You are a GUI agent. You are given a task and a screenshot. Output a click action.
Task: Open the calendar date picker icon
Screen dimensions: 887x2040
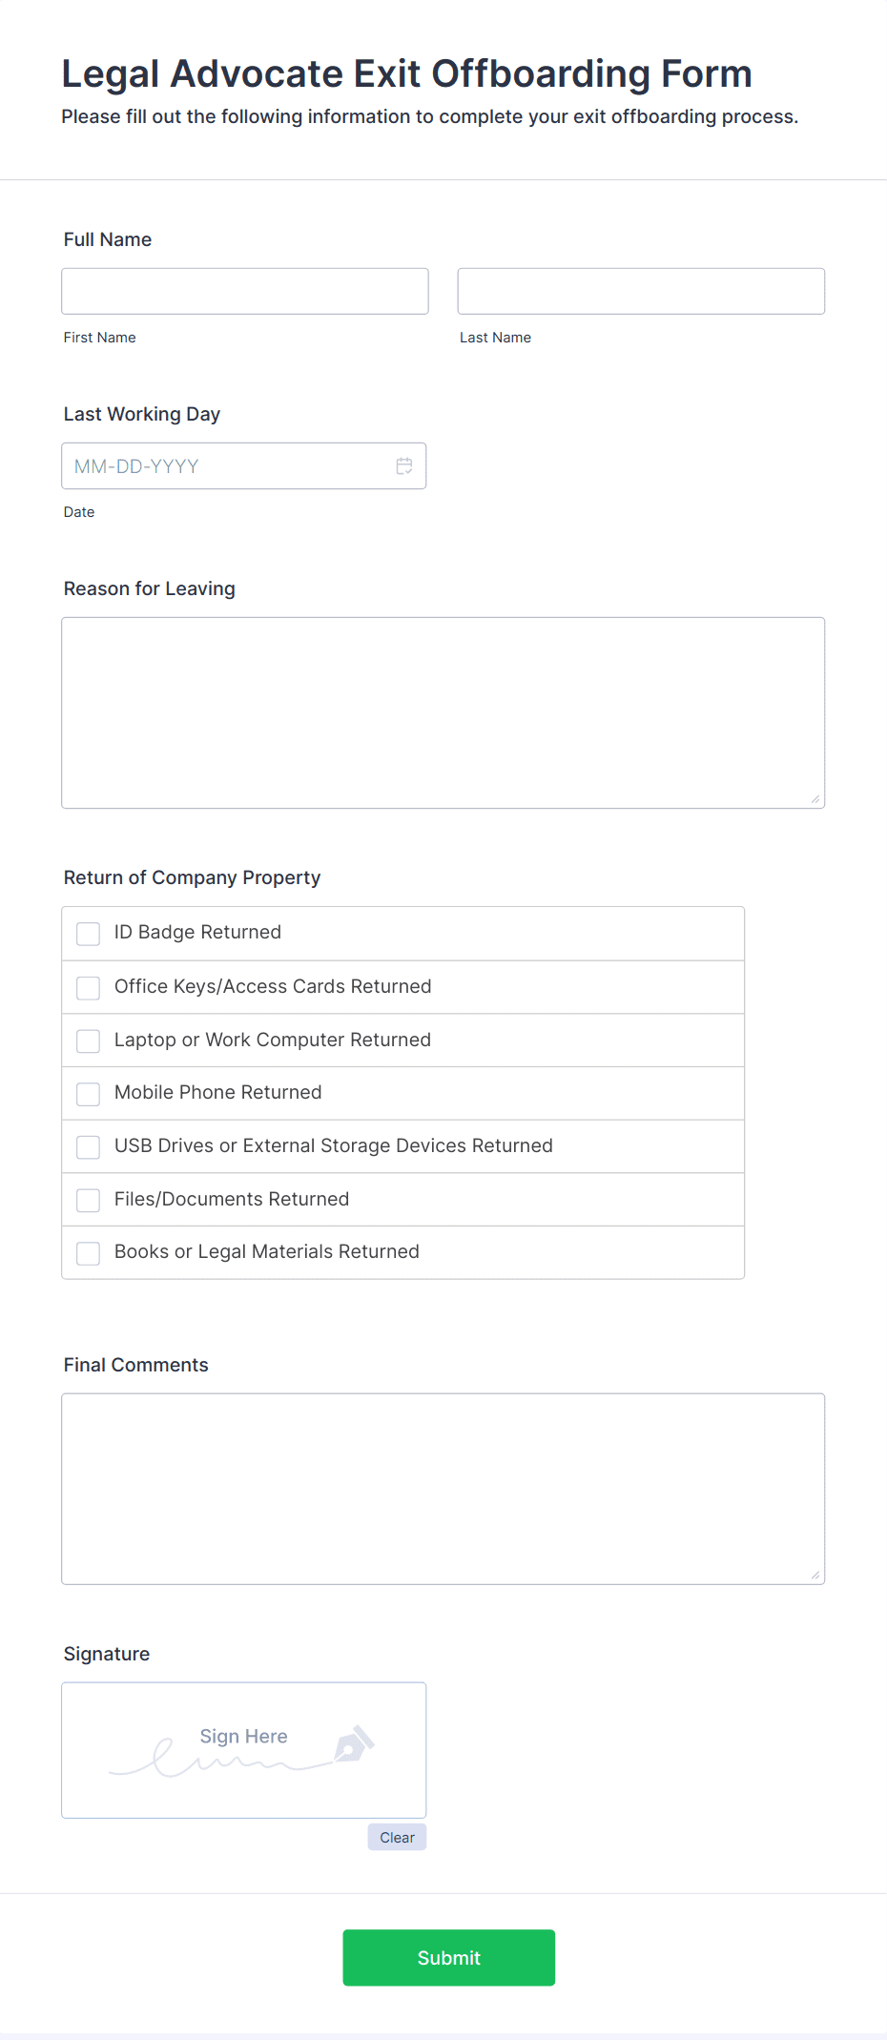tap(404, 466)
